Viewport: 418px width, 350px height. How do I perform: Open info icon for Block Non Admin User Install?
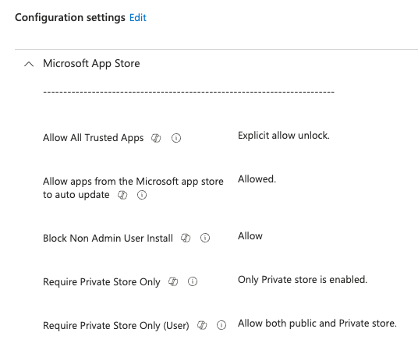coord(205,238)
